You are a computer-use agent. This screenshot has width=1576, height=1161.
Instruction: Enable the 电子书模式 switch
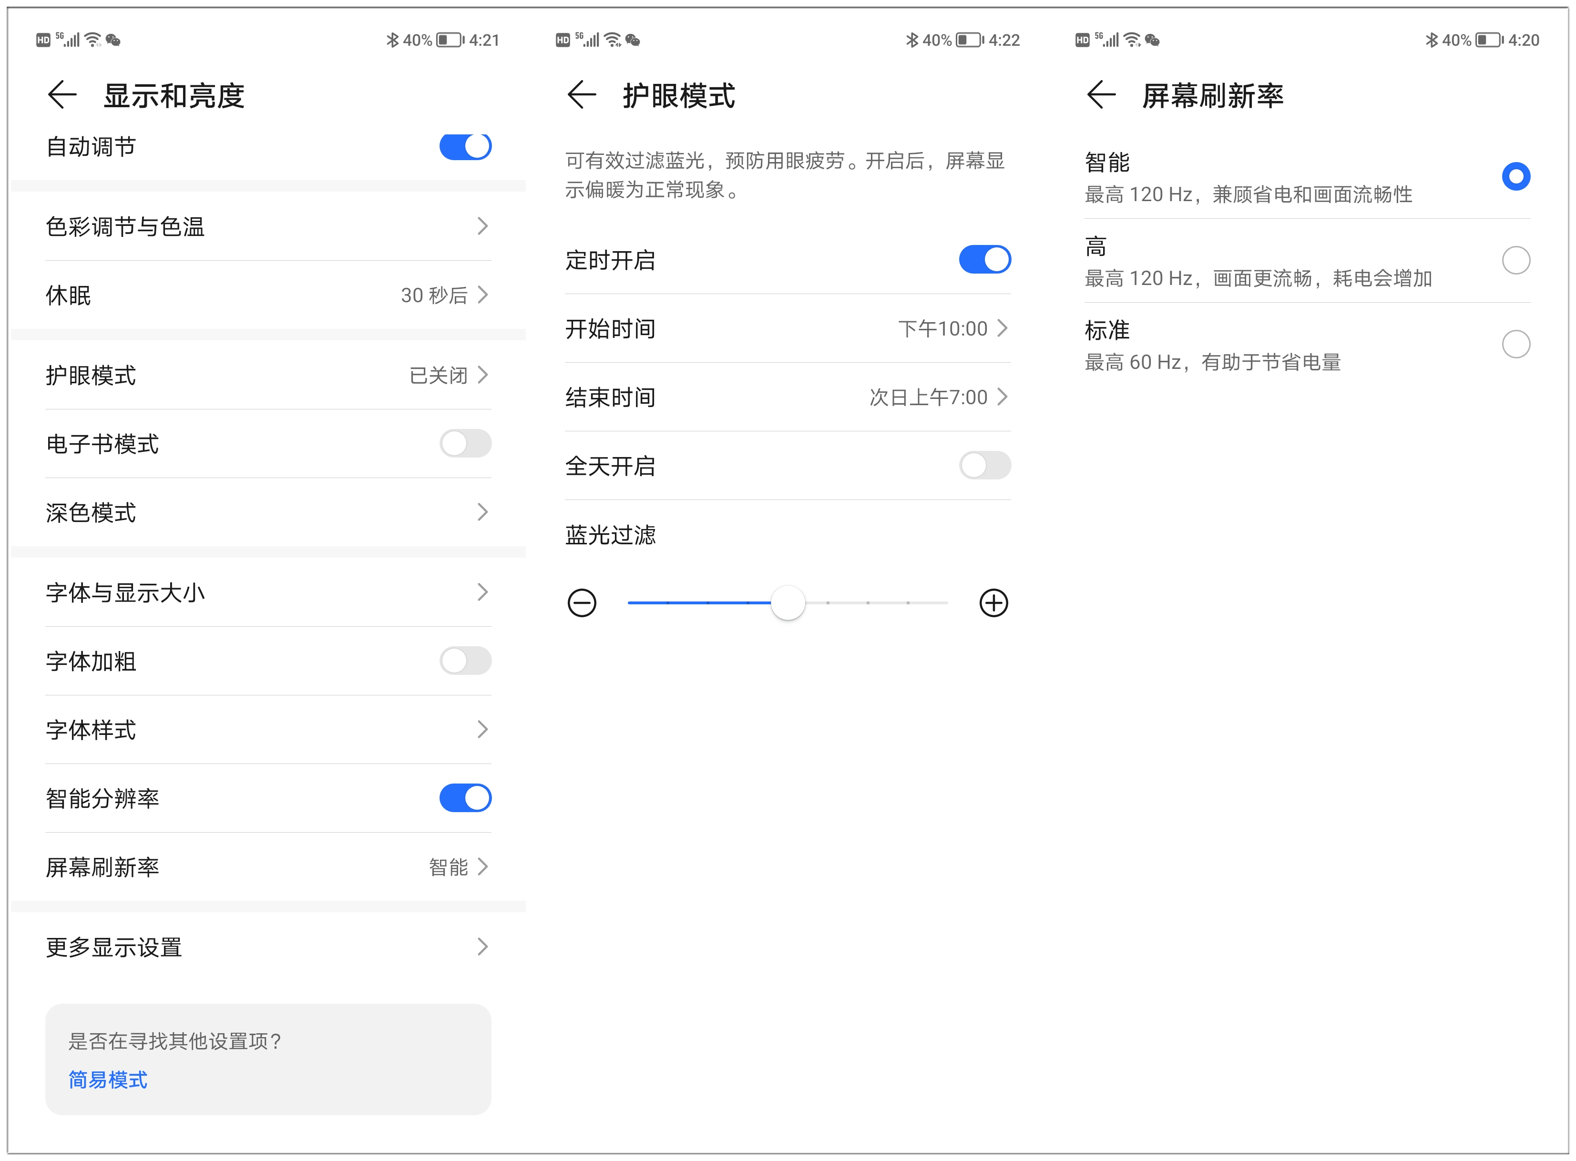click(465, 443)
